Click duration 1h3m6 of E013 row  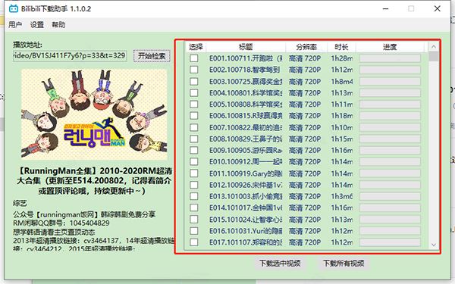[x=342, y=196]
